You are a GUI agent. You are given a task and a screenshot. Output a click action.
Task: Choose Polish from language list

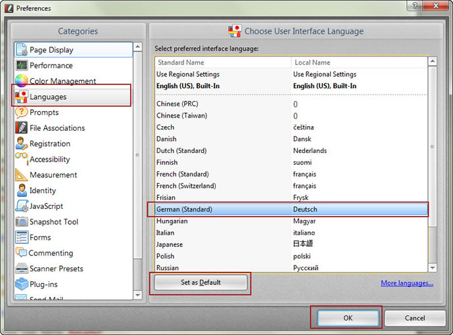point(291,256)
